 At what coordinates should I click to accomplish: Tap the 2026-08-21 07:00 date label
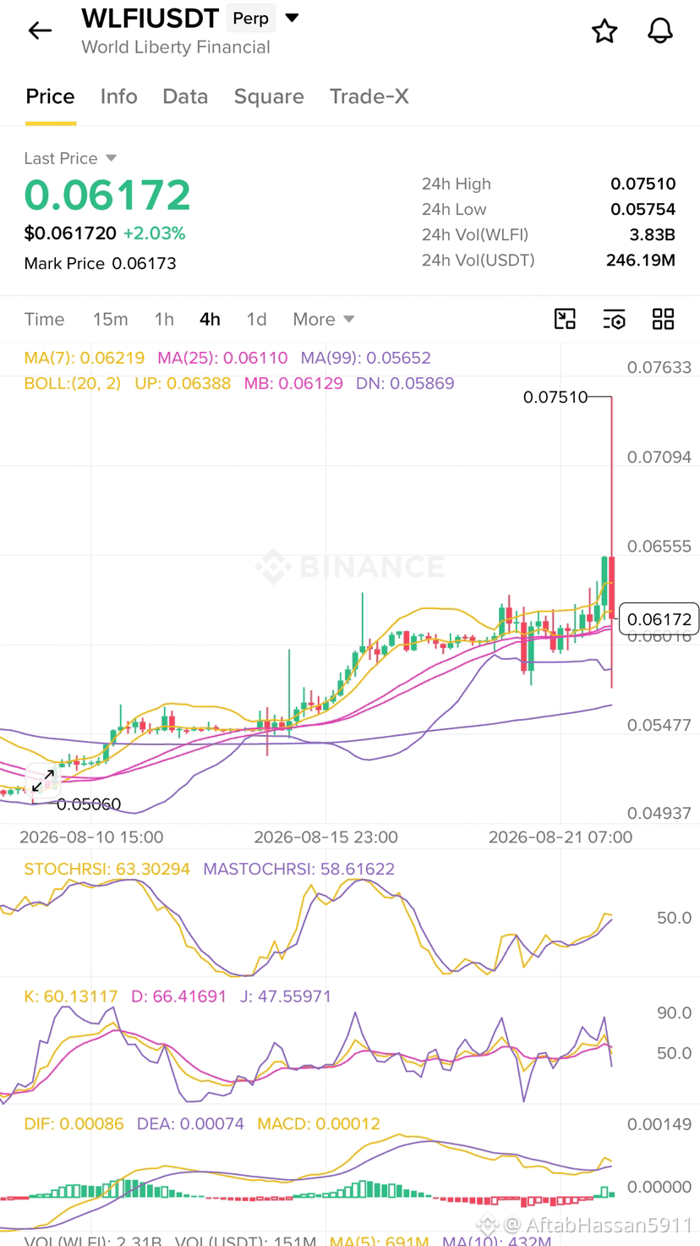coord(561,837)
